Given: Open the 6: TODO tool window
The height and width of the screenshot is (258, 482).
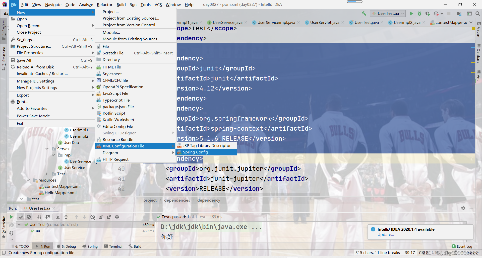Looking at the screenshot, I should (20, 246).
